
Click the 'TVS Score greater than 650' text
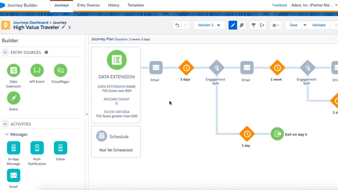point(117,116)
